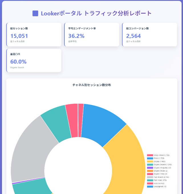Click the pink Referral segment of the donut

pyautogui.click(x=72, y=121)
